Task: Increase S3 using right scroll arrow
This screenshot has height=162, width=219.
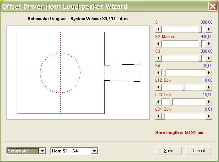Action: (x=209, y=58)
